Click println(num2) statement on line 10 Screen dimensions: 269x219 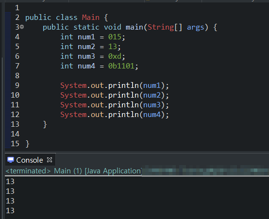115,95
